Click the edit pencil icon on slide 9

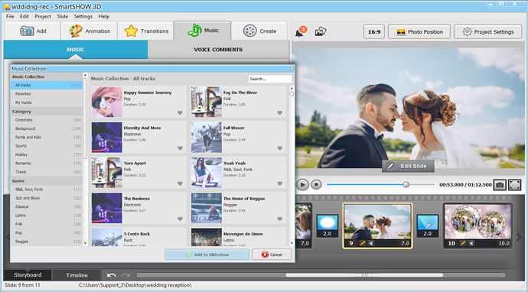pyautogui.click(x=363, y=243)
